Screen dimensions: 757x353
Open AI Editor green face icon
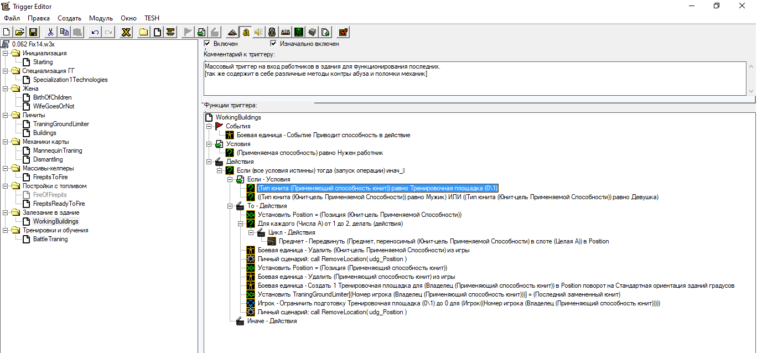click(x=299, y=32)
